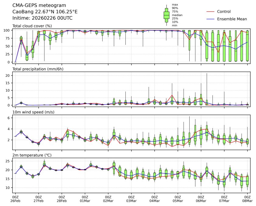Viewport: 256px width, 206px height.
Task: Select the 00Z 01Mar time axis label
Action: [85, 199]
